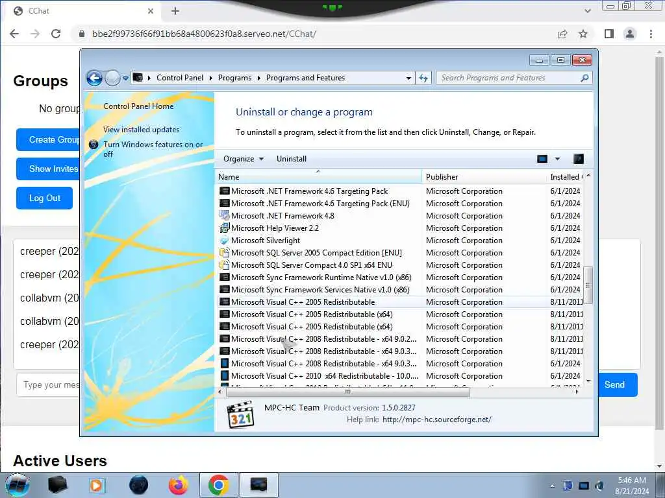Image resolution: width=665 pixels, height=498 pixels.
Task: Select Microsoft Help Viewer 2.2 entry
Action: [x=400, y=228]
